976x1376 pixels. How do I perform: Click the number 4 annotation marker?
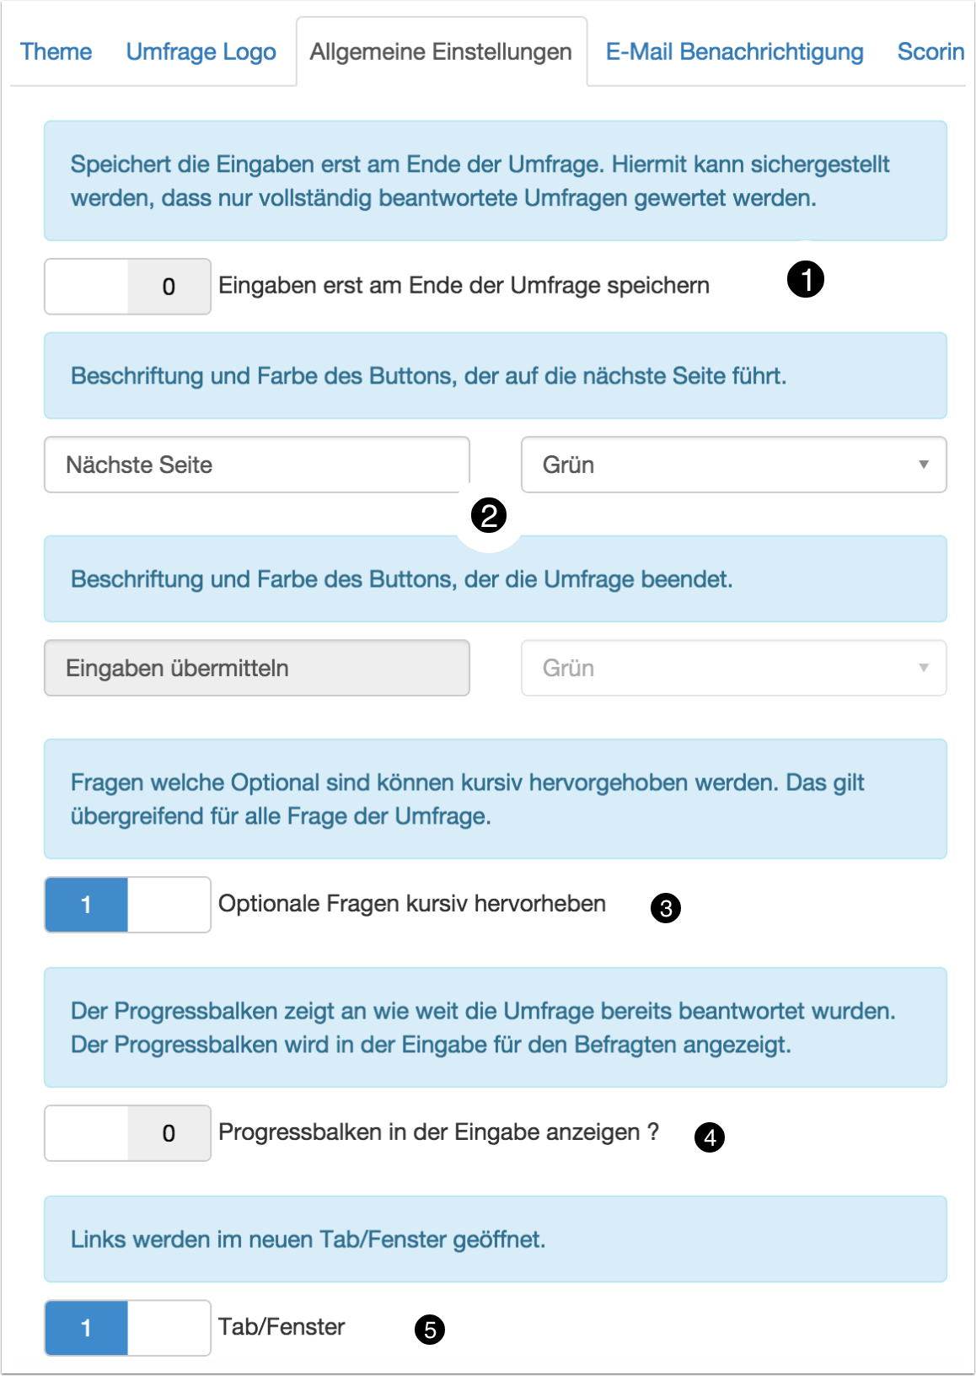click(x=710, y=1137)
